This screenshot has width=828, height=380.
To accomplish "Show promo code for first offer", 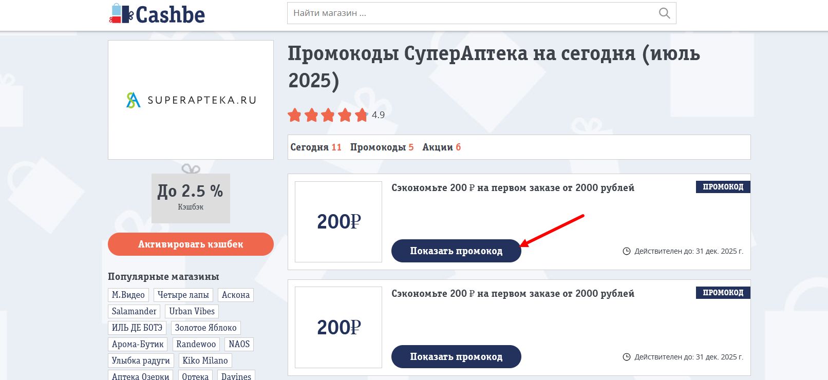I will coord(456,251).
